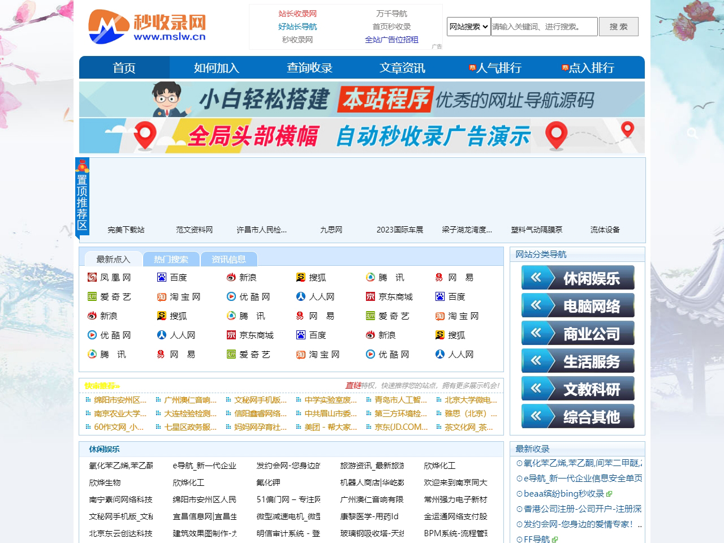This screenshot has width=724, height=543.
Task: Click the 置顶推荐区 medal icon
Action: tap(83, 166)
